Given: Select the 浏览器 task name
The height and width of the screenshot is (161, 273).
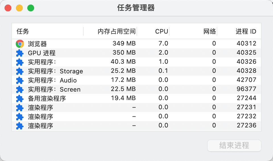Looking at the screenshot, I should click(37, 44).
